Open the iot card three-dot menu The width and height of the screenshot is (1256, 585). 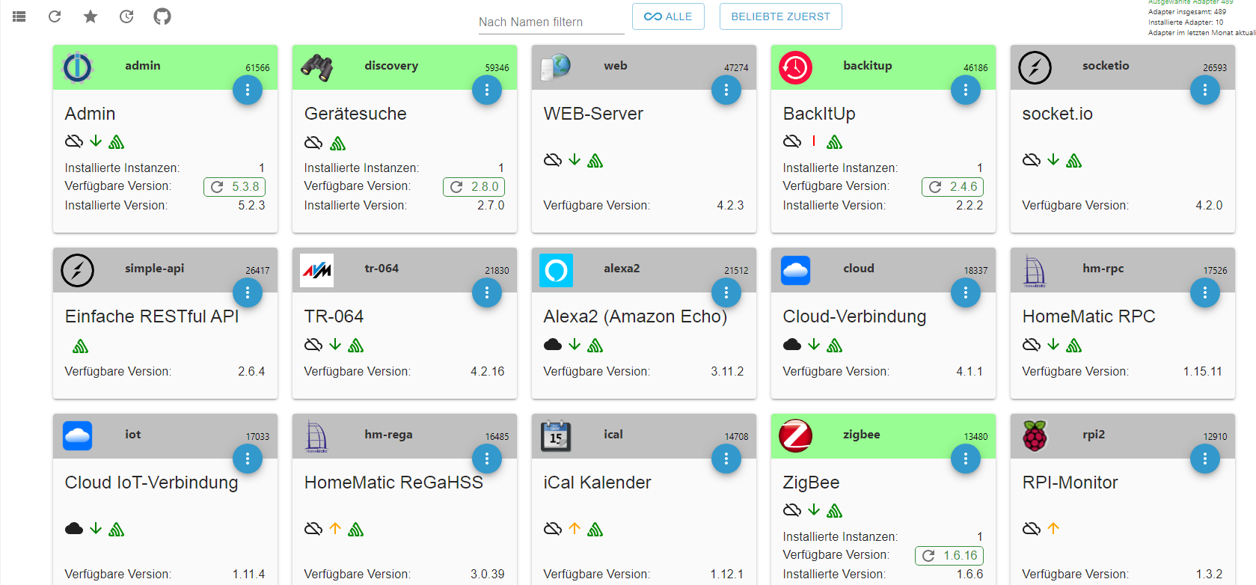pyautogui.click(x=248, y=459)
